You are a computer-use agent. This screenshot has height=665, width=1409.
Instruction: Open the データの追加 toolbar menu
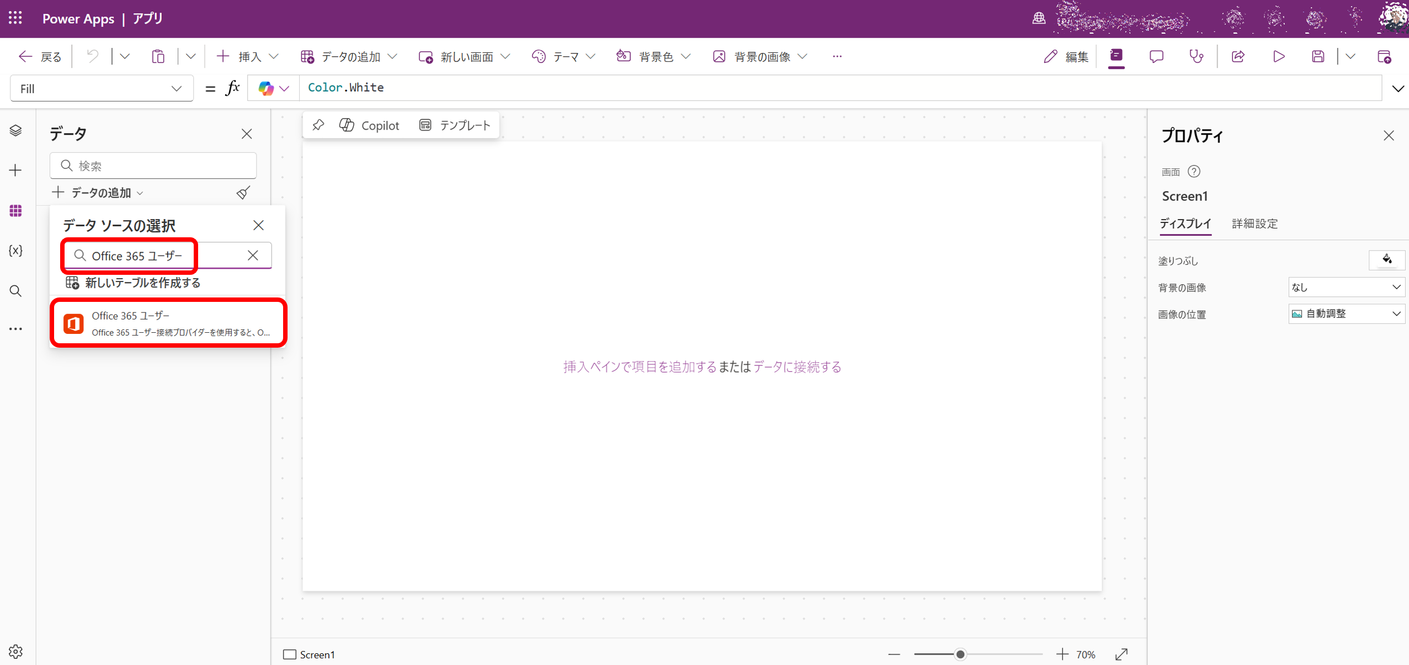click(349, 56)
